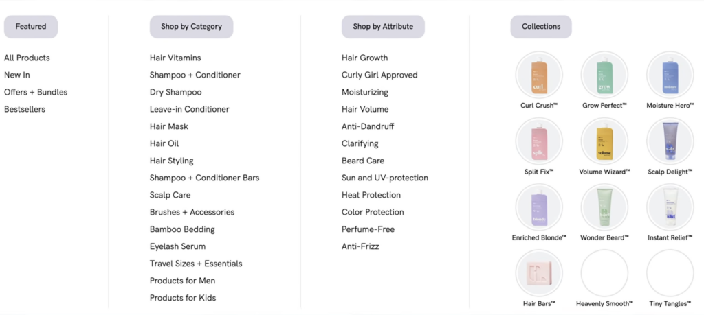This screenshot has width=704, height=315.
Task: Click the Featured menu heading
Action: click(x=31, y=27)
